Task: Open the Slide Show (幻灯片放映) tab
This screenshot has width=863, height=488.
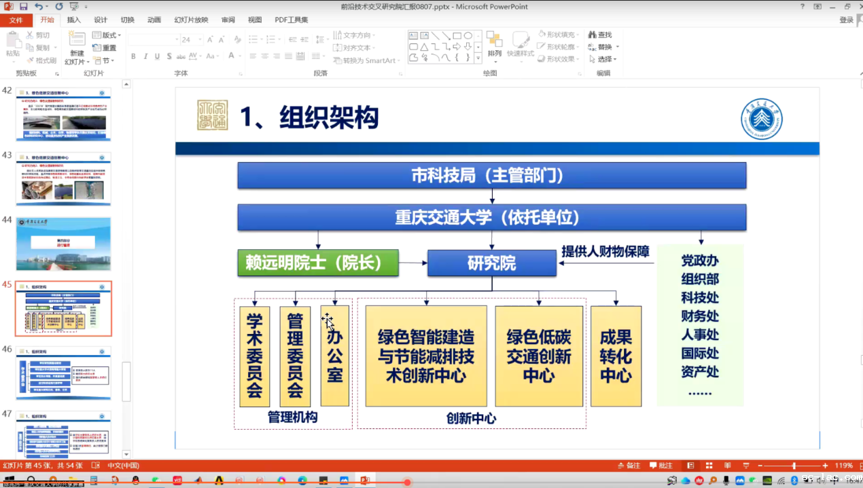Action: 191,20
